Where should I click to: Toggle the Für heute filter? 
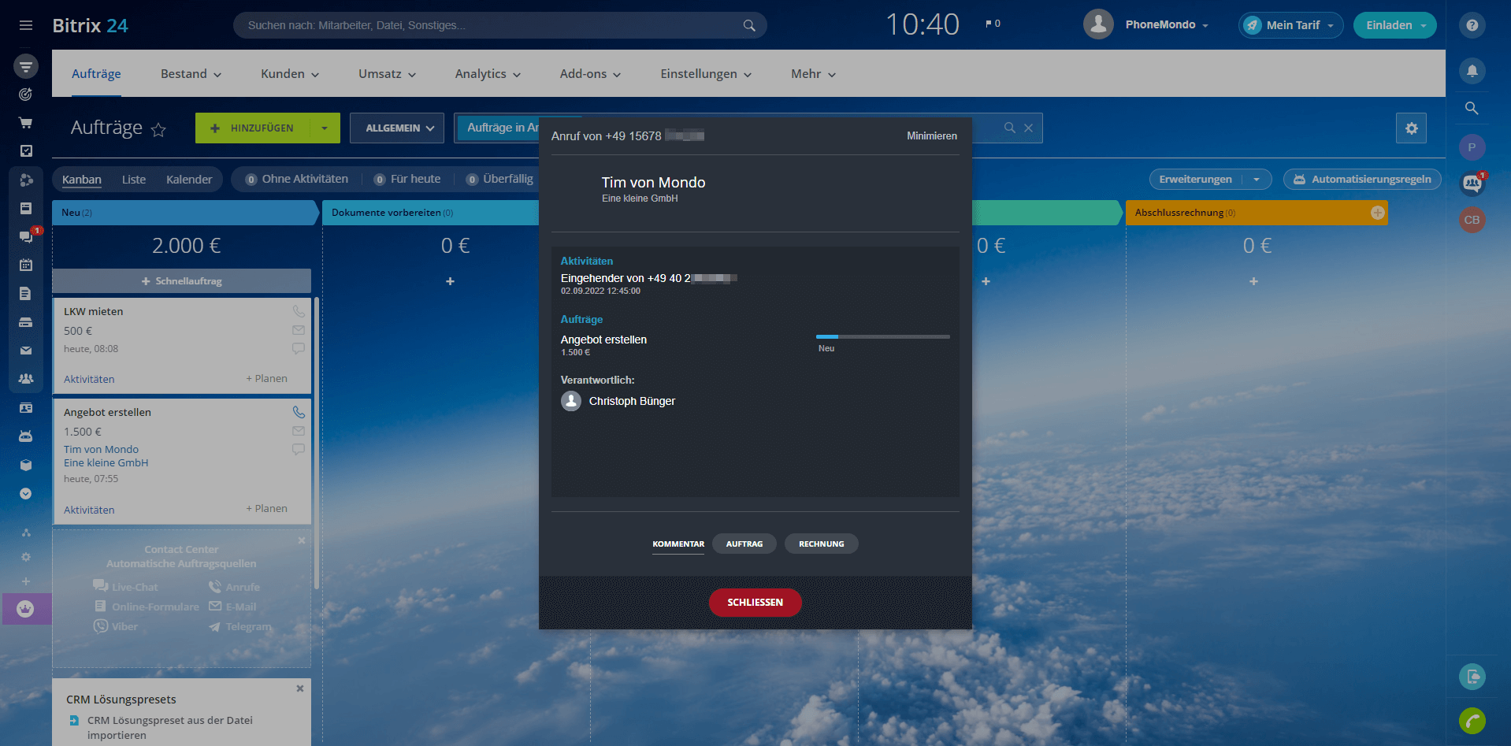407,180
